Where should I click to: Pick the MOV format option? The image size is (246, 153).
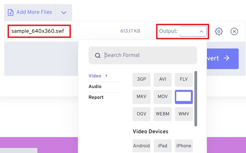point(163,96)
